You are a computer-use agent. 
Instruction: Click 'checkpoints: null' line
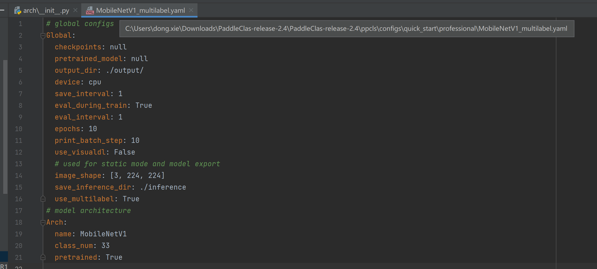[x=91, y=47]
